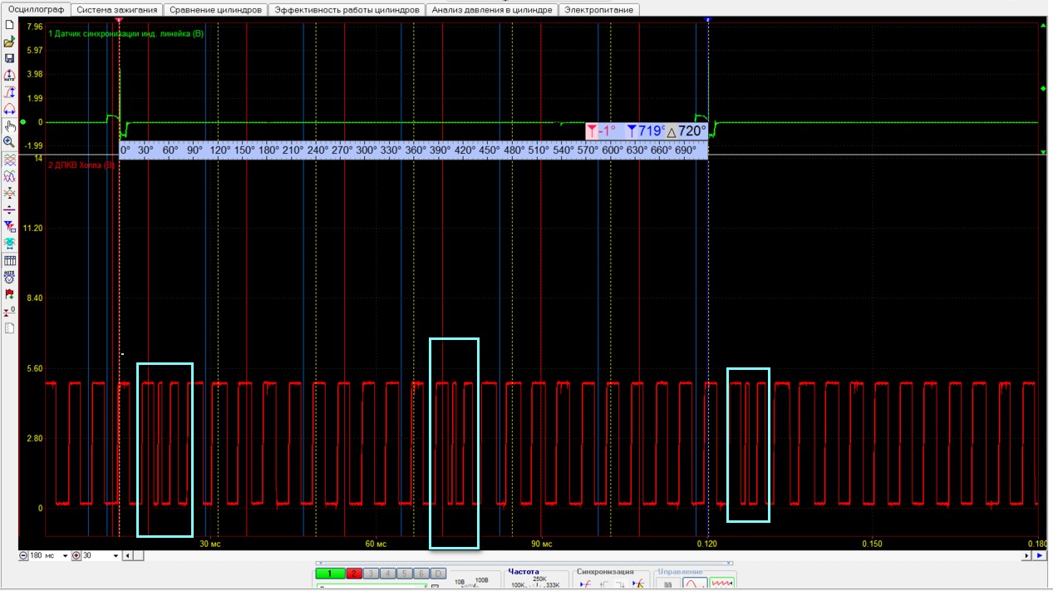
Task: Toggle channel 5 button
Action: [405, 574]
